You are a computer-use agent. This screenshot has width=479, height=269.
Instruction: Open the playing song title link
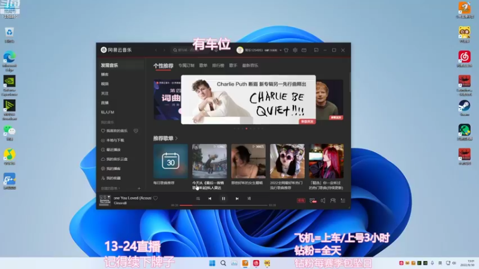pos(132,198)
